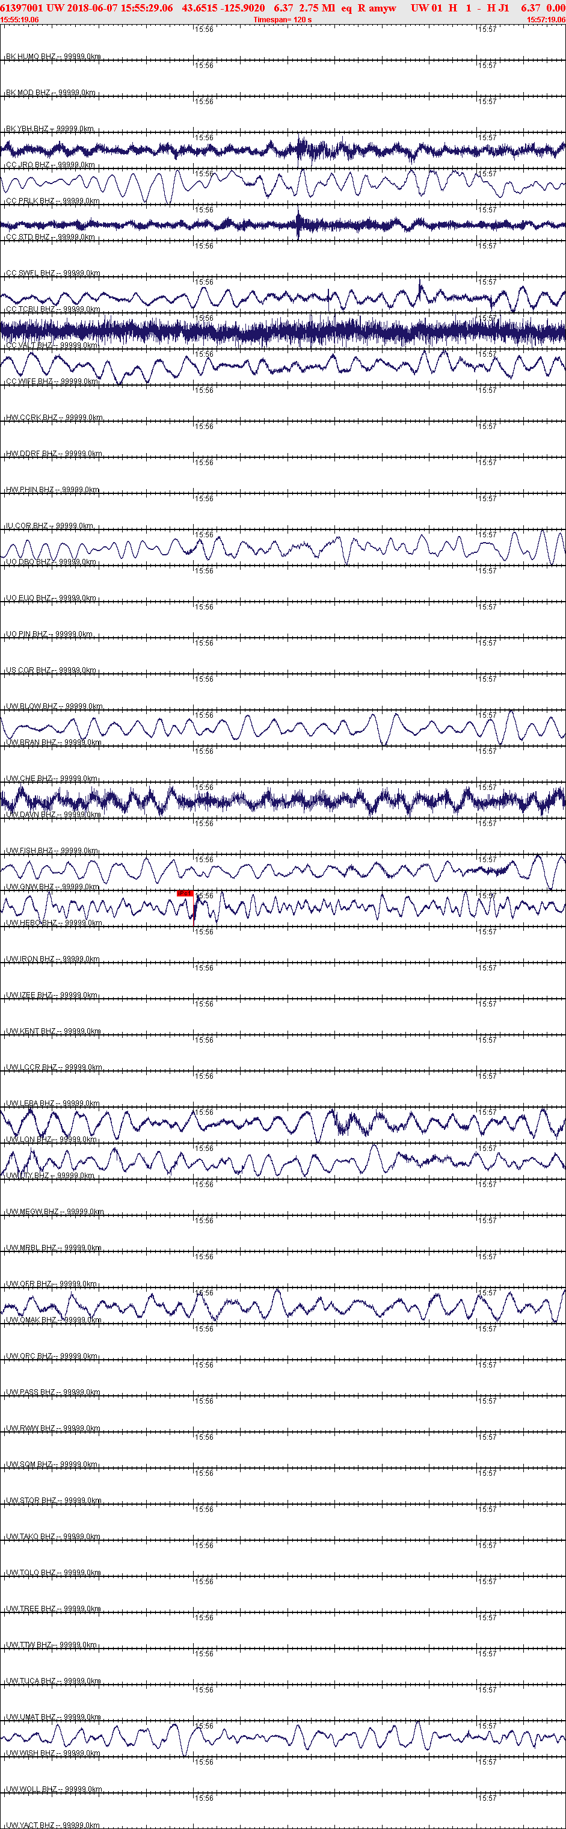Image resolution: width=566 pixels, height=1829 pixels.
Task: Select the HW.DDRF BHZ station label
Action: (x=54, y=454)
